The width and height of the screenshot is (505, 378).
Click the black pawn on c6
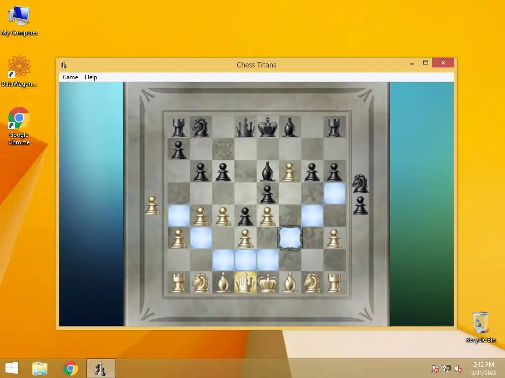pos(223,172)
